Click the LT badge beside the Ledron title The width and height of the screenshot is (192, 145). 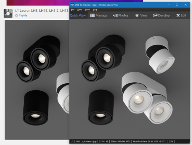[17, 11]
